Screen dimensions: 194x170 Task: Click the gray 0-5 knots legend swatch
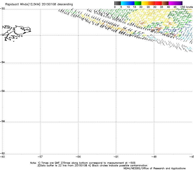click(117, 3)
